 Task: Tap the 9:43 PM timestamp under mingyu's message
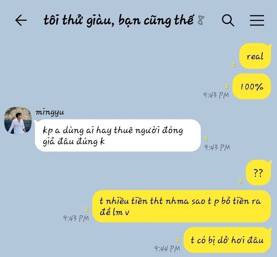217,147
